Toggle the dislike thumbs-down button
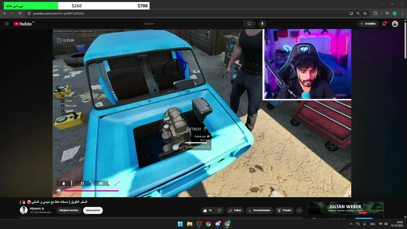407x229 pixels. 219,210
